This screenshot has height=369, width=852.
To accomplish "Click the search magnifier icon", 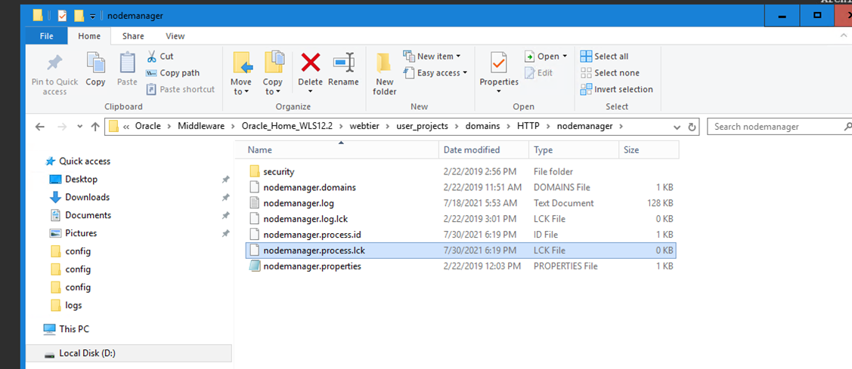I will pos(847,127).
